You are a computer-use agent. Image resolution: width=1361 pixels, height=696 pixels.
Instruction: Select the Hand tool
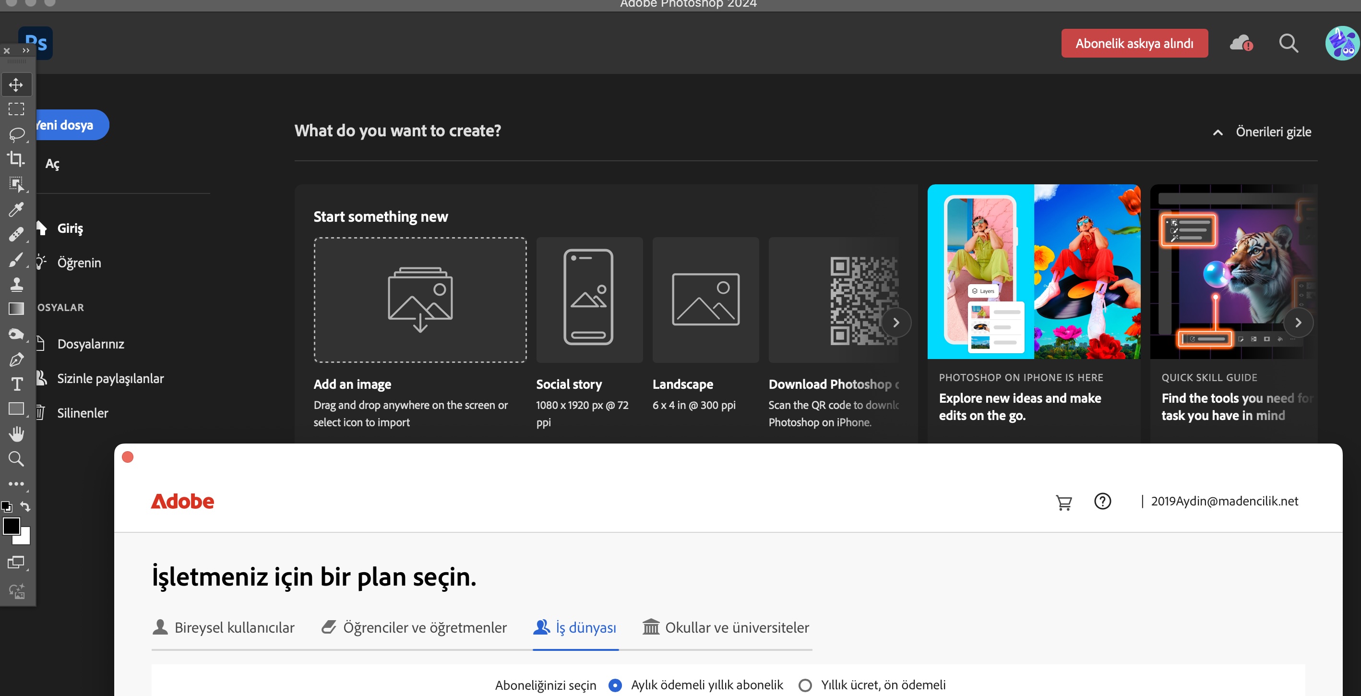pyautogui.click(x=16, y=434)
